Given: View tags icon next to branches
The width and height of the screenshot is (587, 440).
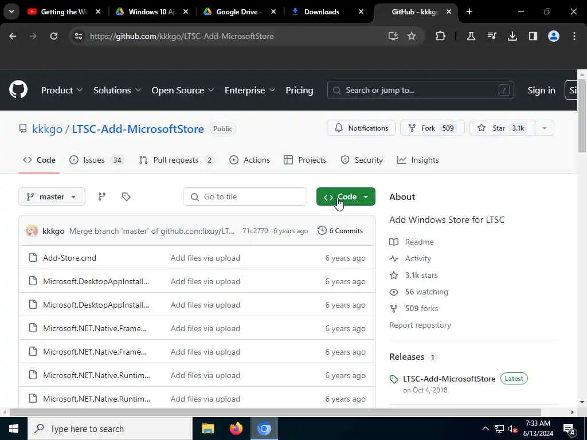Looking at the screenshot, I should coord(126,197).
